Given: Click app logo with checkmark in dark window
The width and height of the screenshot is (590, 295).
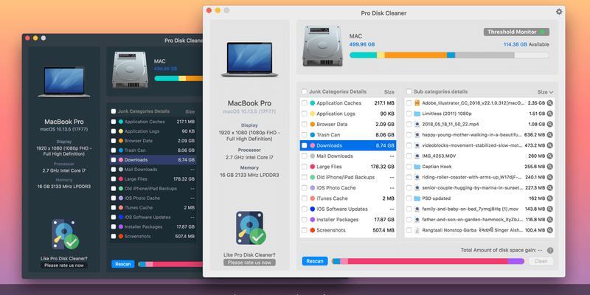Looking at the screenshot, I should click(x=65, y=235).
